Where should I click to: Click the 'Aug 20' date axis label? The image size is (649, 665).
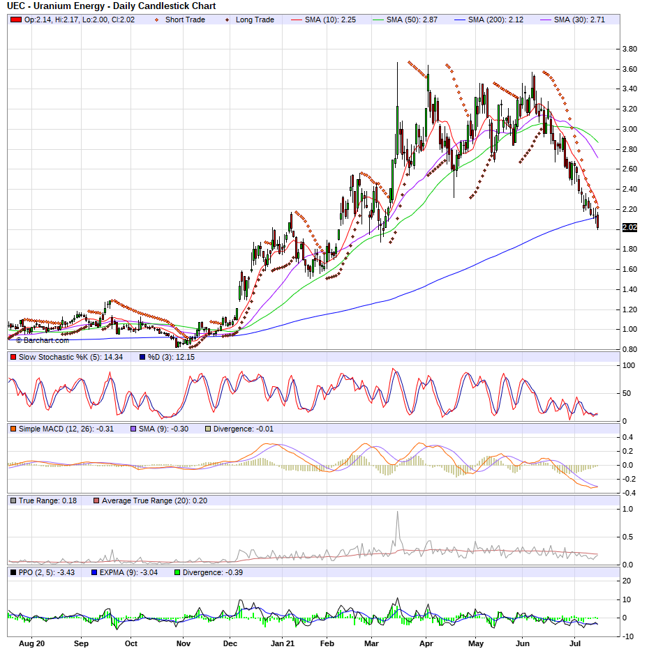pos(32,643)
